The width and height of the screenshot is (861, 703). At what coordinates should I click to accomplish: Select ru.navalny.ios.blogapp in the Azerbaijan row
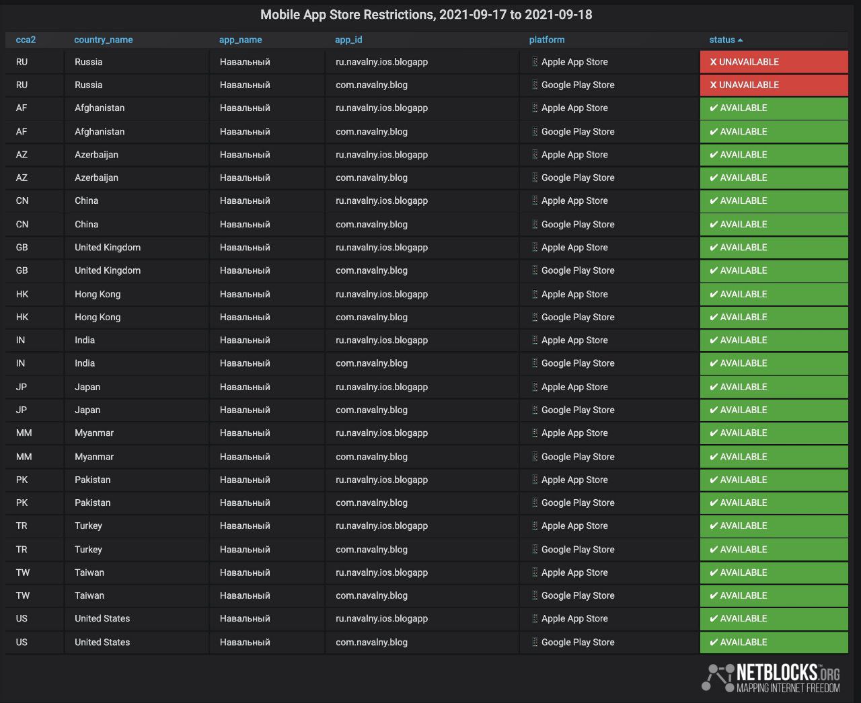point(381,155)
